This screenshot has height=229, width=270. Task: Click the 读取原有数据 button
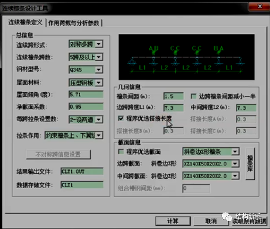coord(249,221)
